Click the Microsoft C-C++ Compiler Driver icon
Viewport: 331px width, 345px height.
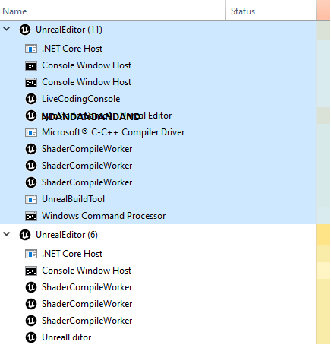coord(31,132)
